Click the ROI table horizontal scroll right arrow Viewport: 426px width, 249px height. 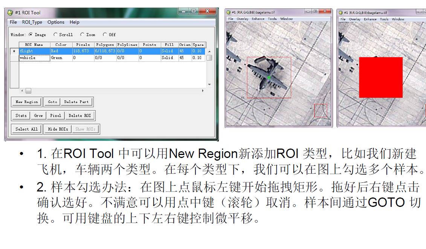pyautogui.click(x=203, y=91)
